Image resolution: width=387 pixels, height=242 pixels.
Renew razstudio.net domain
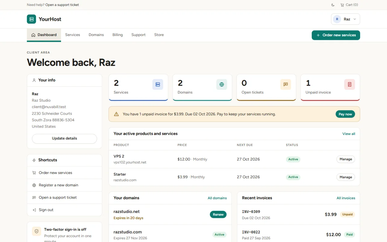[x=218, y=214]
